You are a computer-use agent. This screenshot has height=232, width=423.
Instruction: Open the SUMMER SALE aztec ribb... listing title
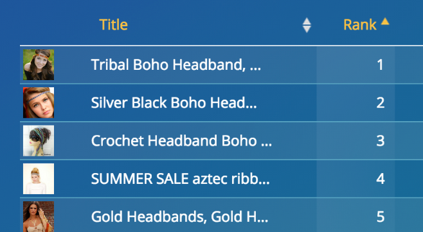click(x=180, y=179)
